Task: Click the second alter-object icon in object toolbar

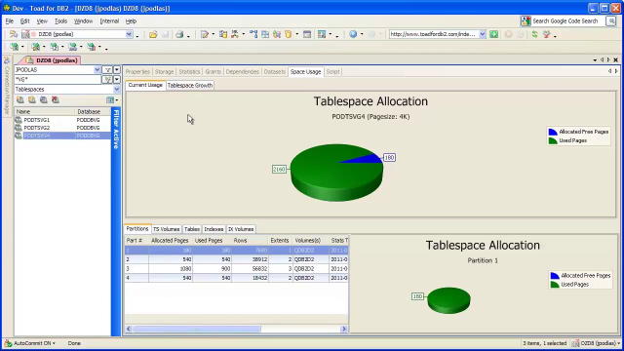Action: click(32, 99)
